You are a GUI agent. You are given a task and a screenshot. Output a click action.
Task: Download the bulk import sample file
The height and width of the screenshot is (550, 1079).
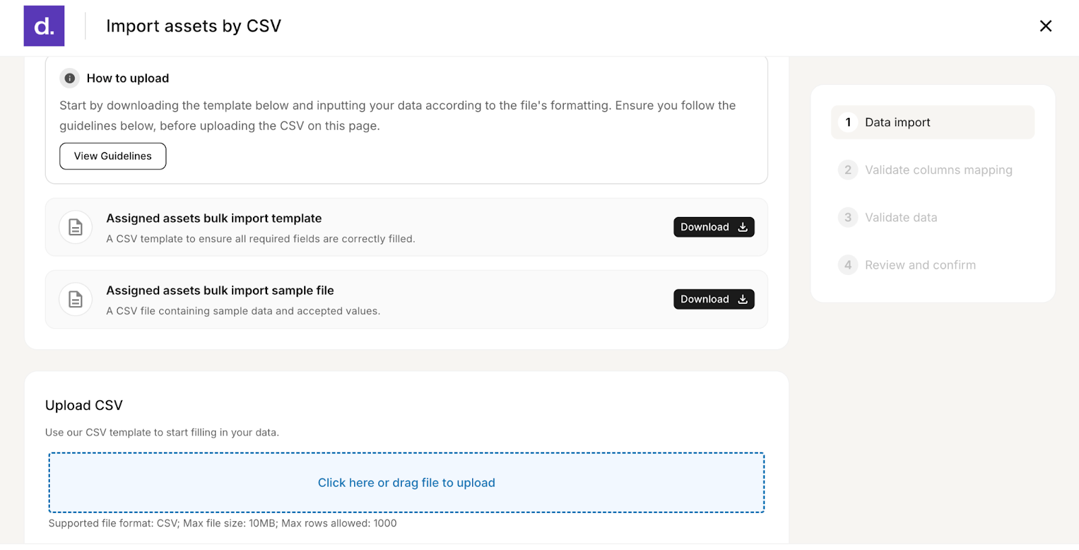click(x=713, y=299)
